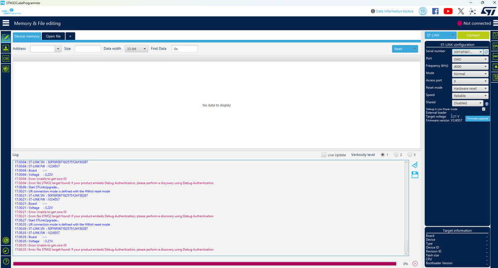The image size is (498, 268).
Task: Open ST-LINK firmware sidebar icon above help
Action: pos(5,251)
